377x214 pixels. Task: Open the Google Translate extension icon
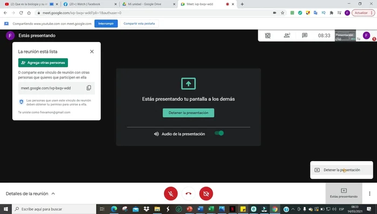pyautogui.click(x=316, y=13)
